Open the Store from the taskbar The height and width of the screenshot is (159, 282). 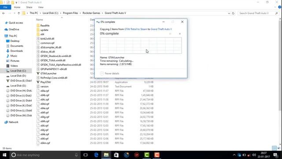click(x=116, y=155)
